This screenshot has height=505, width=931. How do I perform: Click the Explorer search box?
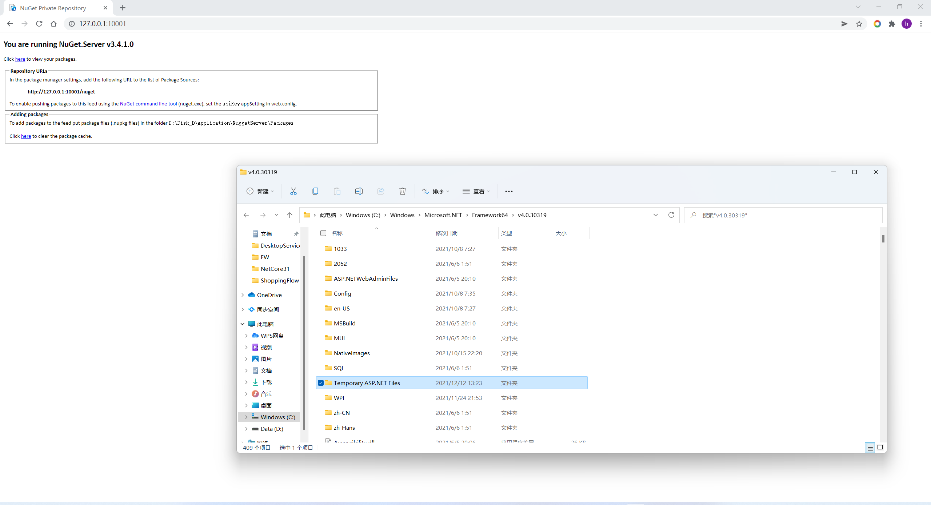[783, 215]
